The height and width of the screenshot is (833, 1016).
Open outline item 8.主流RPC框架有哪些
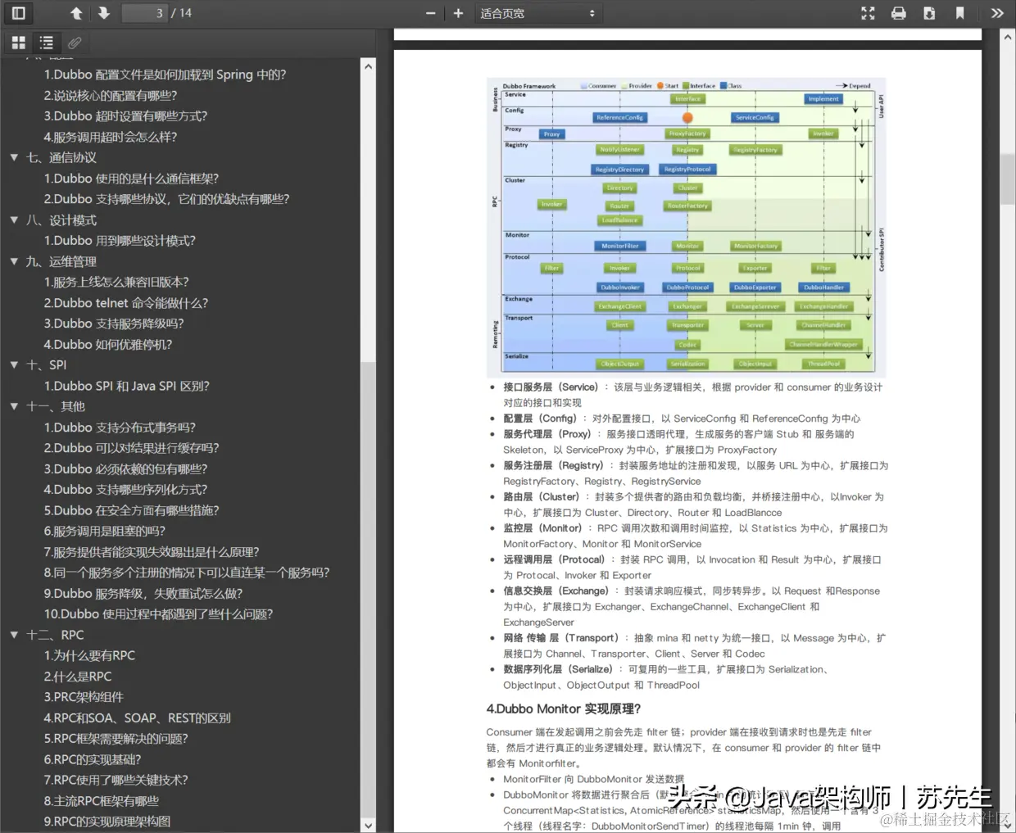(x=102, y=801)
